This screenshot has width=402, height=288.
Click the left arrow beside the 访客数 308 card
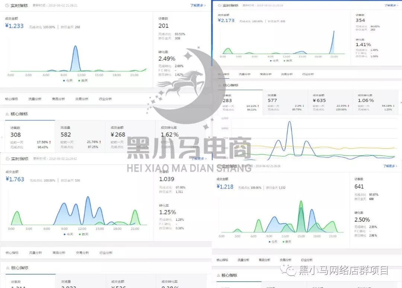(2, 137)
